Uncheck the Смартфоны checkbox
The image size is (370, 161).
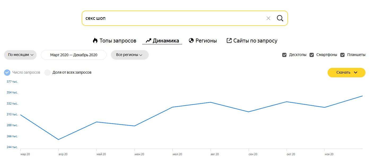312,55
